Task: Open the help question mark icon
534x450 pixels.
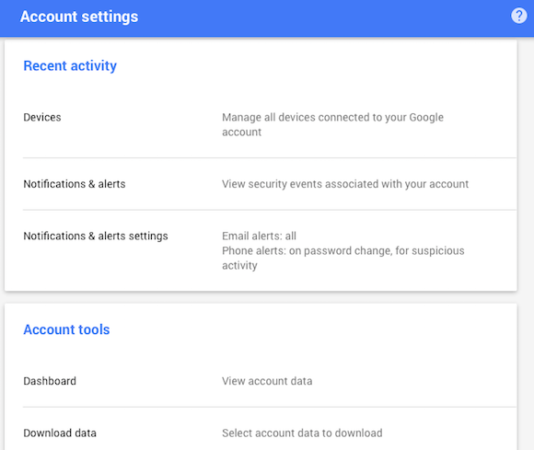Action: [x=518, y=16]
